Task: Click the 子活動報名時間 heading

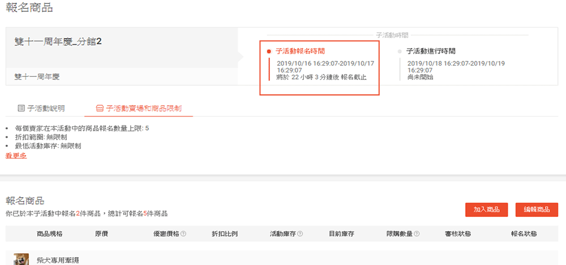Action: (x=300, y=51)
